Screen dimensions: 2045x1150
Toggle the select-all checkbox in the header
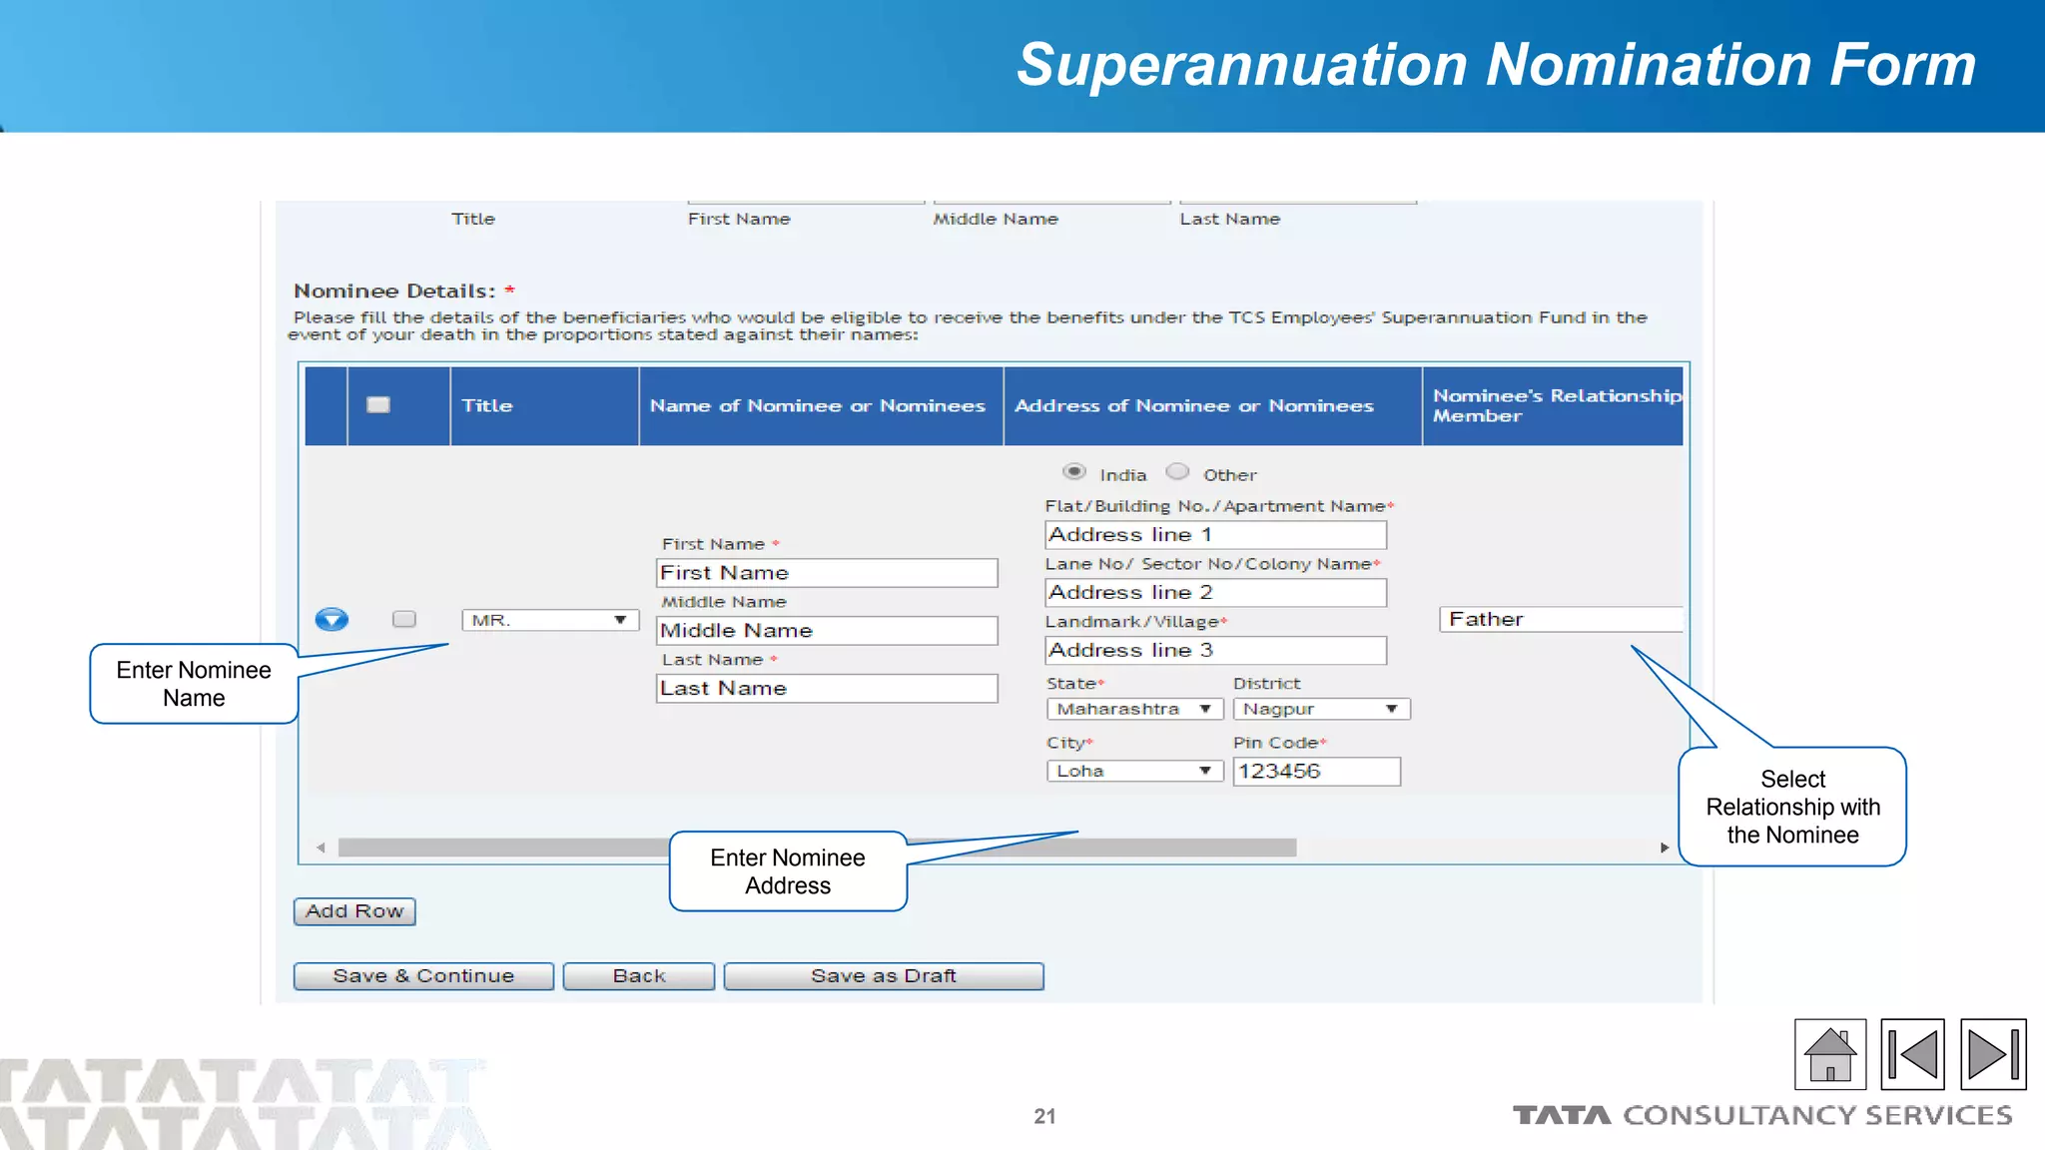(378, 405)
